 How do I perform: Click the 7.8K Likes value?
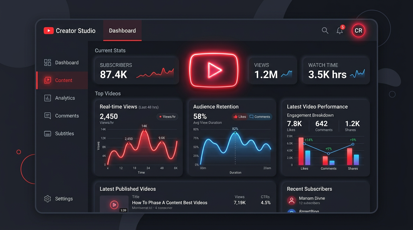click(294, 124)
